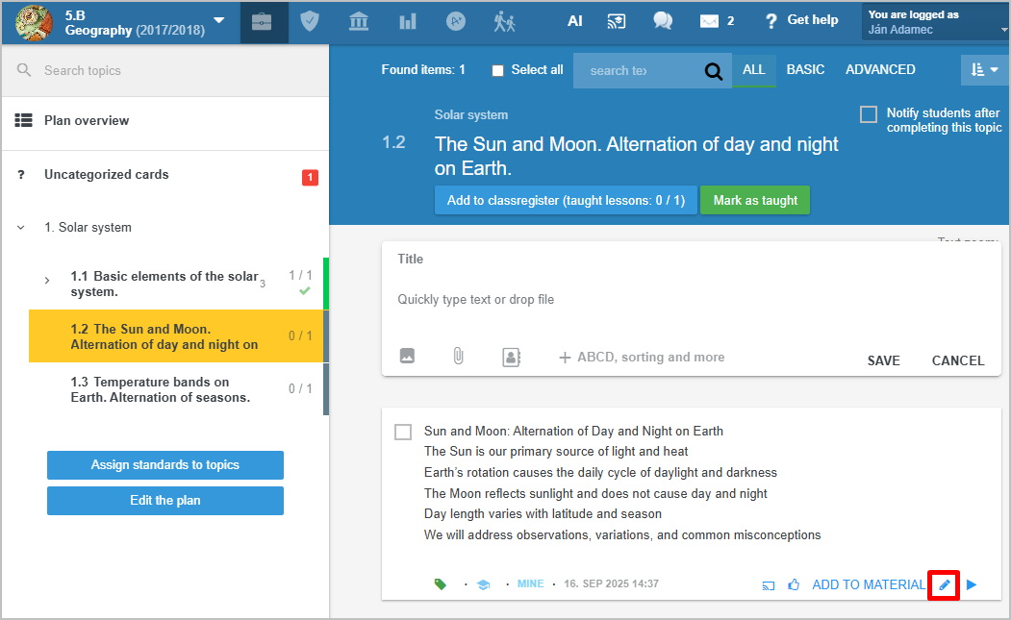Switch to the BASIC filter tab
The width and height of the screenshot is (1011, 620).
(x=805, y=69)
